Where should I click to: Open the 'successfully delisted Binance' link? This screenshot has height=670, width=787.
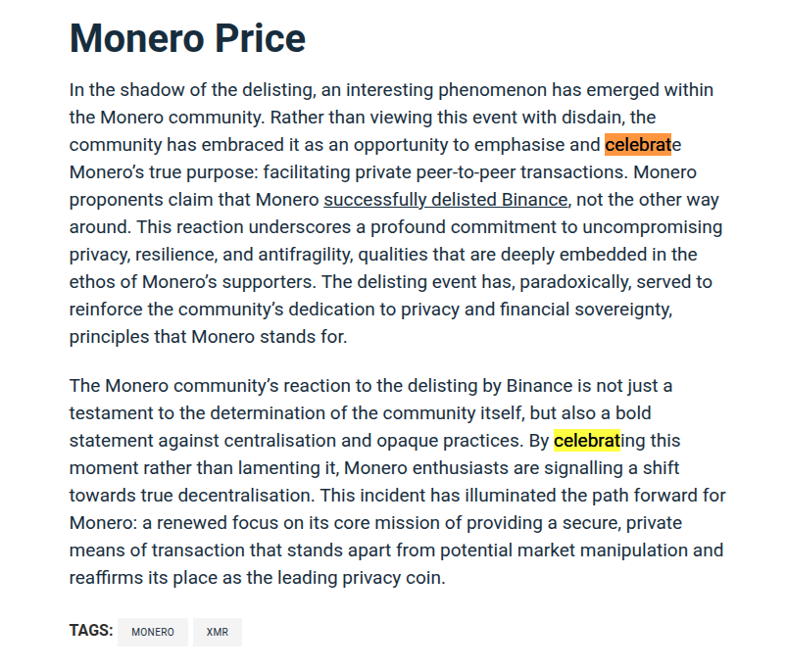coord(445,200)
